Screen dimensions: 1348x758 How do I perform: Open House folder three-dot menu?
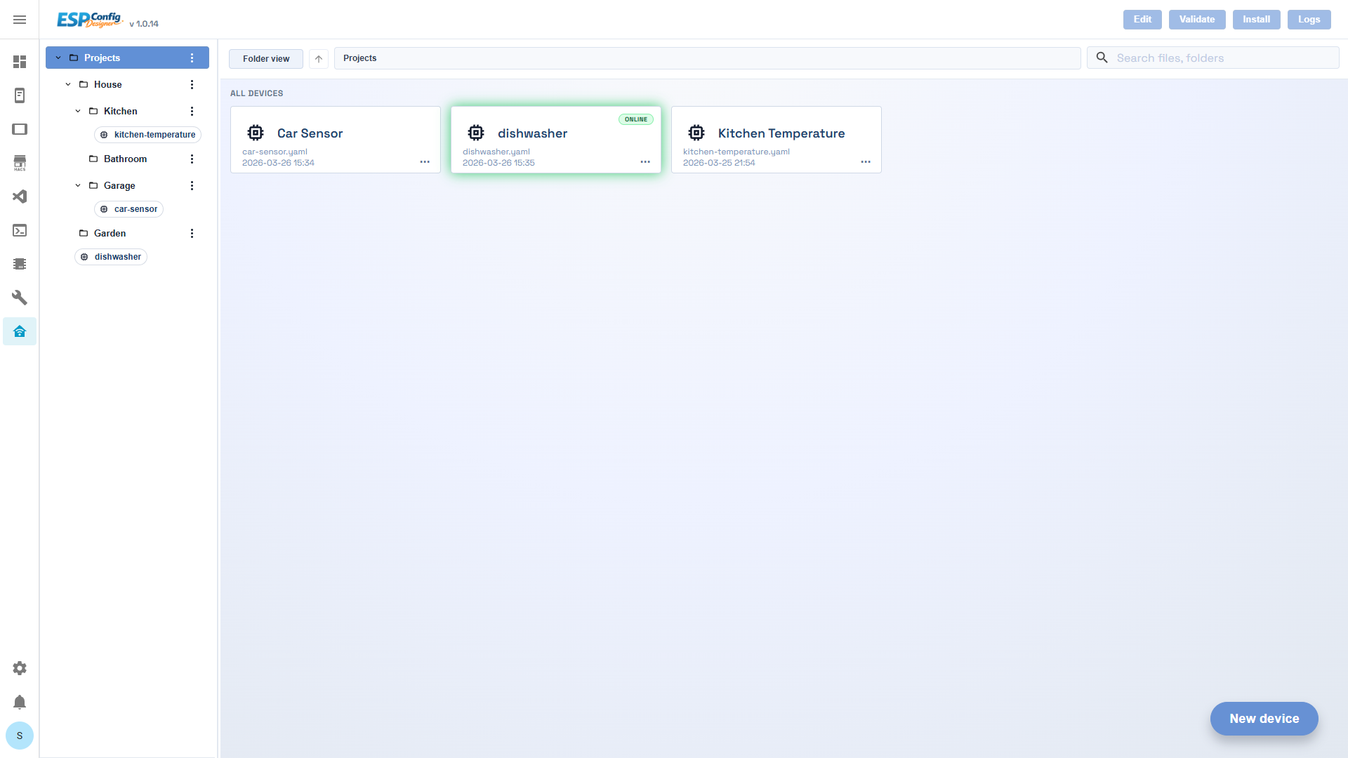(192, 84)
